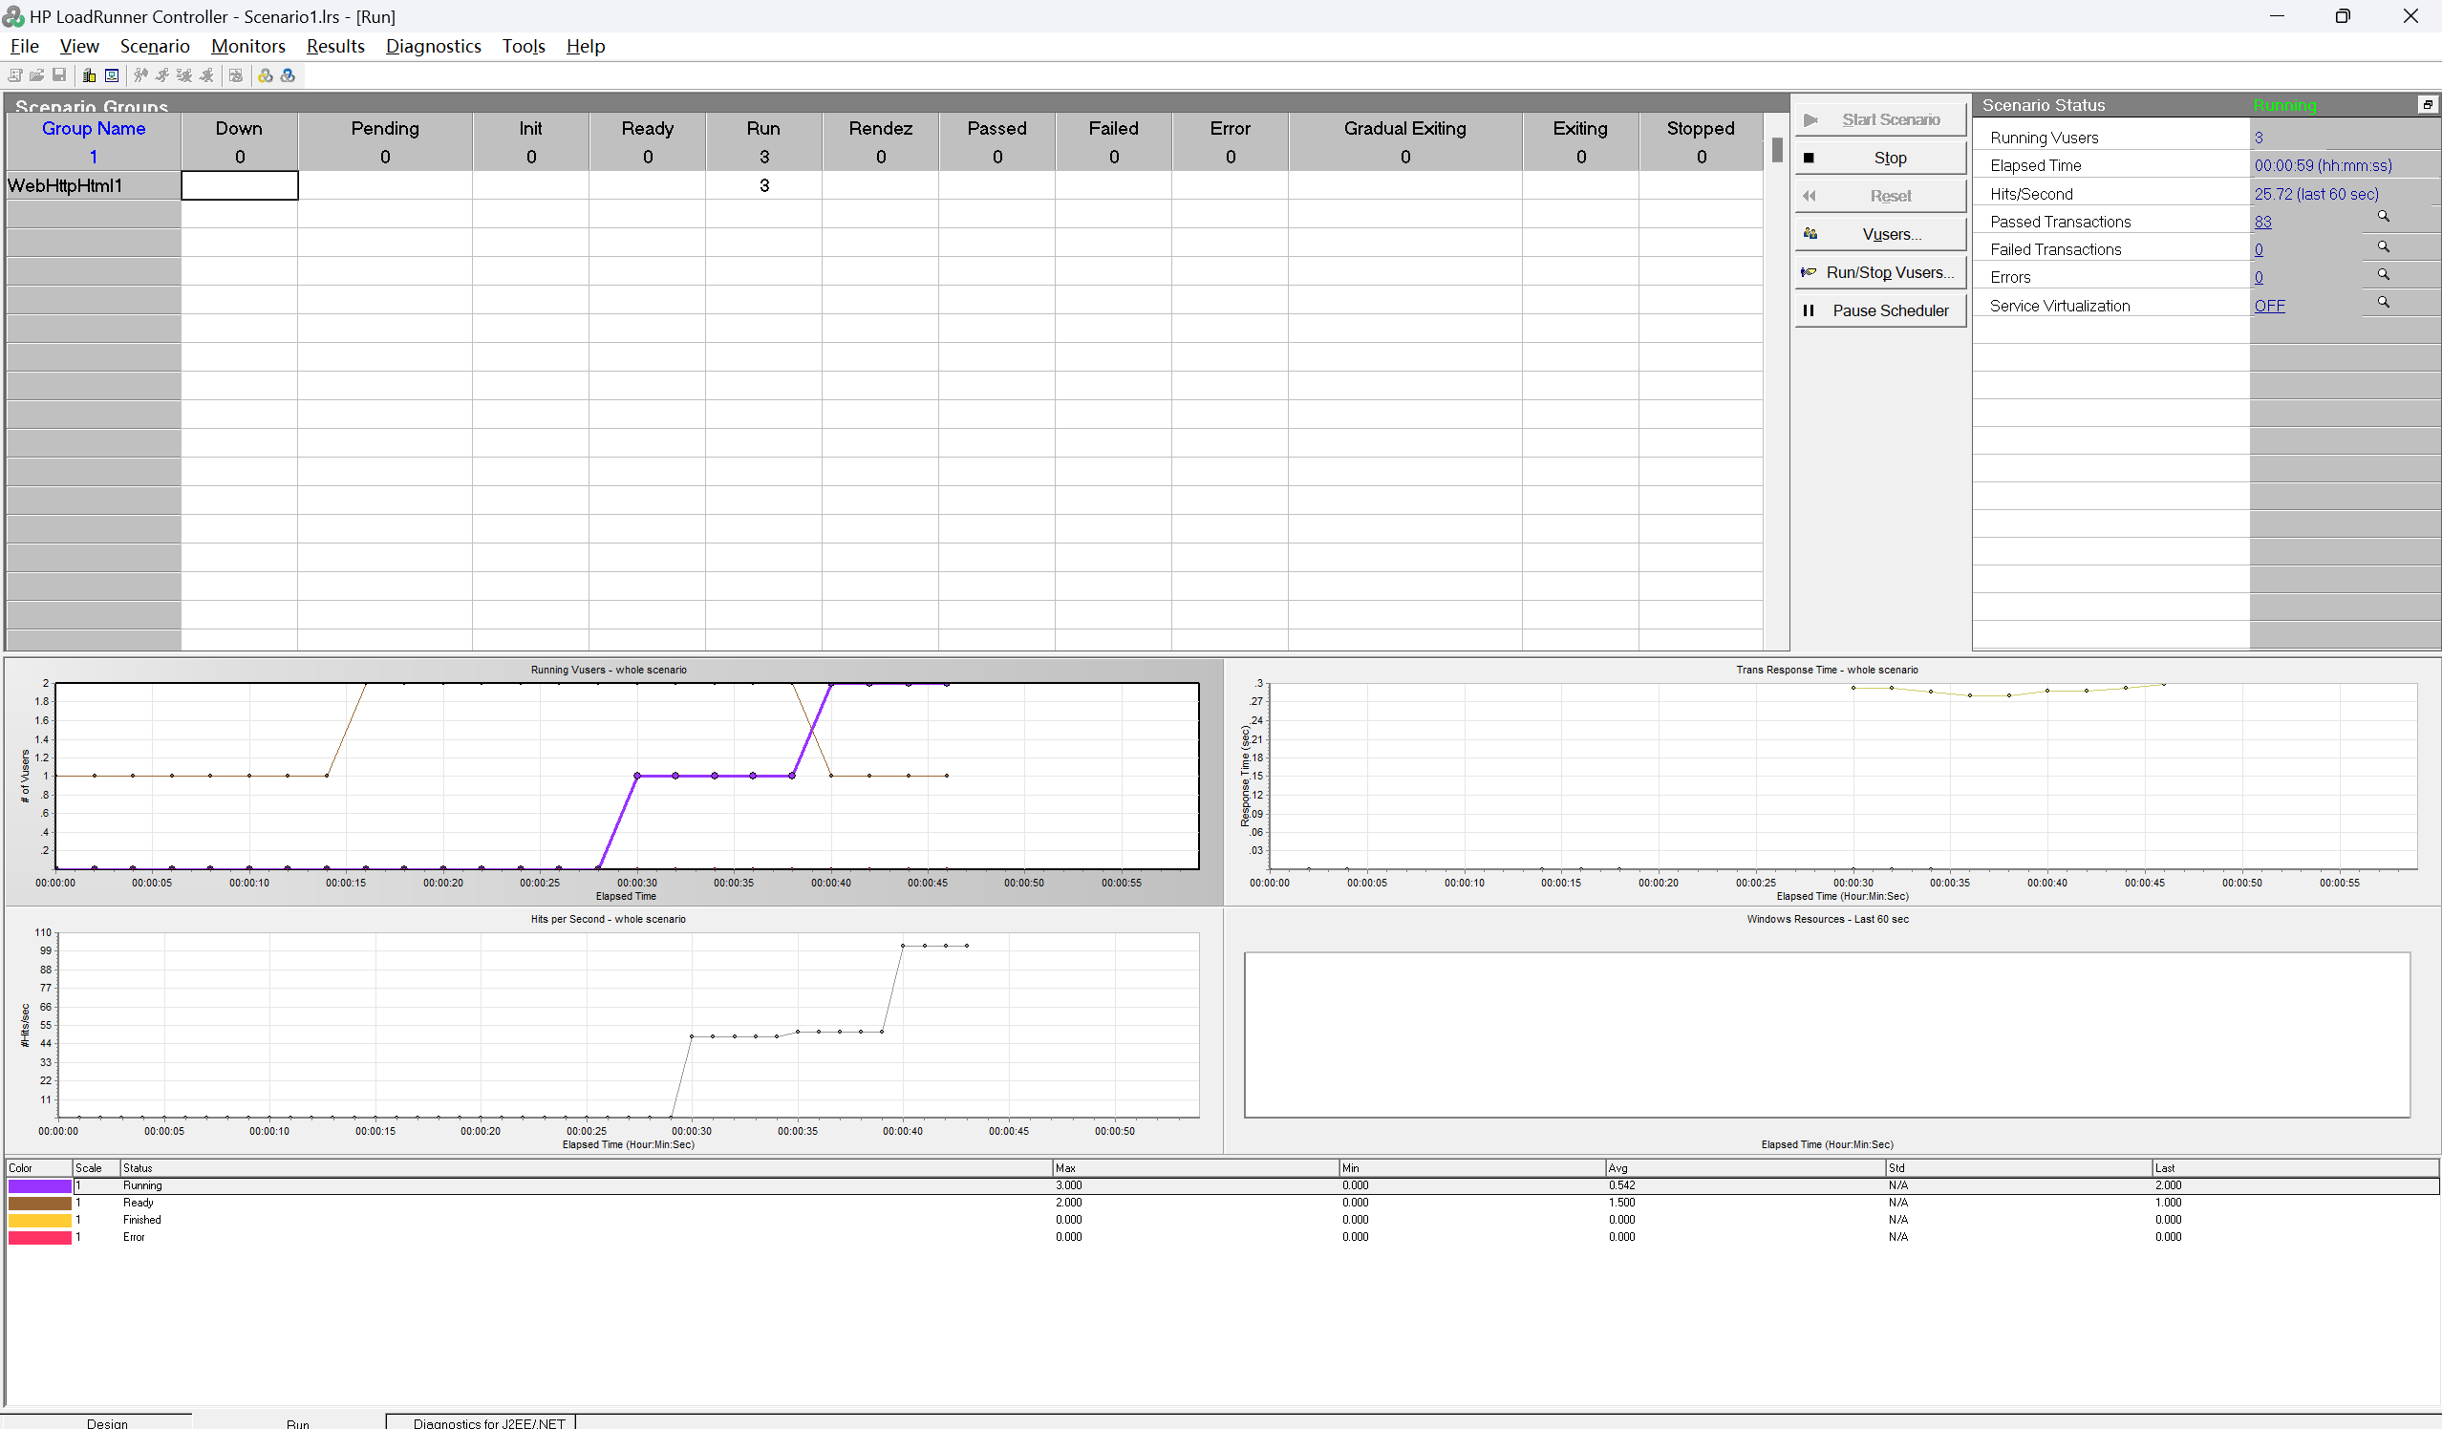Click the magnifier next to Passed Transactions
2442x1429 pixels.
pyautogui.click(x=2383, y=217)
